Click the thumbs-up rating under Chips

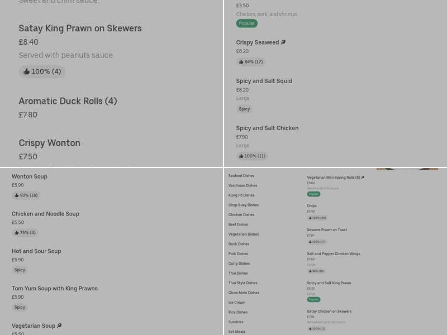click(316, 218)
